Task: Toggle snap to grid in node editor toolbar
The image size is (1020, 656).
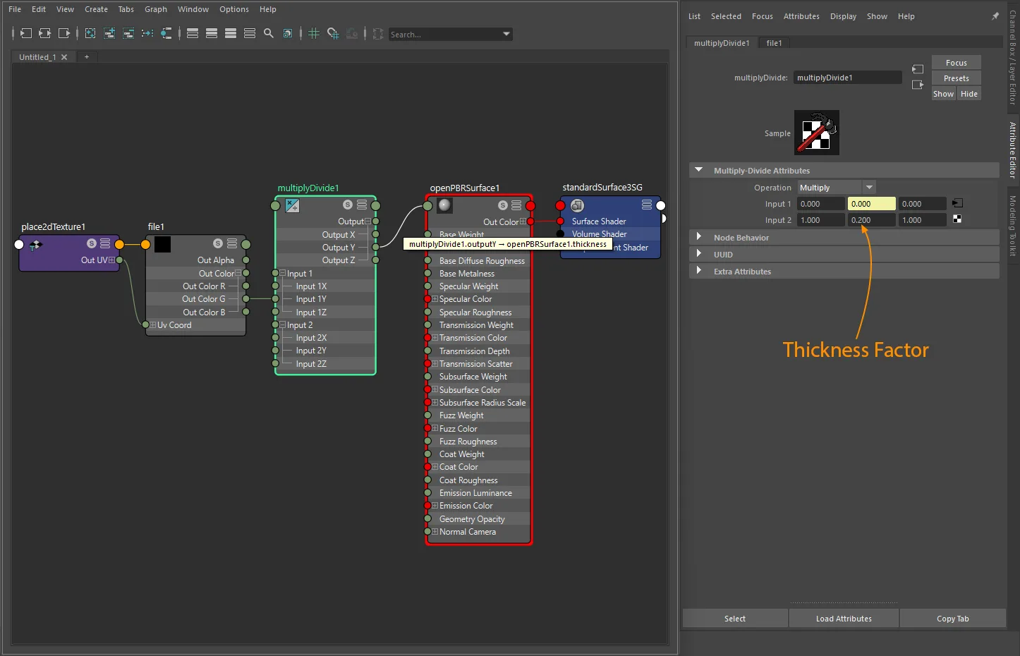Action: 333,33
